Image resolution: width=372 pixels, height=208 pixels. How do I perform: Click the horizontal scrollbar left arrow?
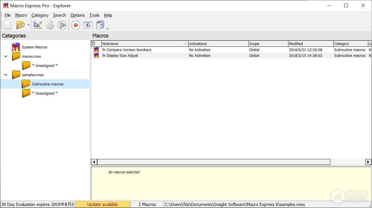point(94,162)
